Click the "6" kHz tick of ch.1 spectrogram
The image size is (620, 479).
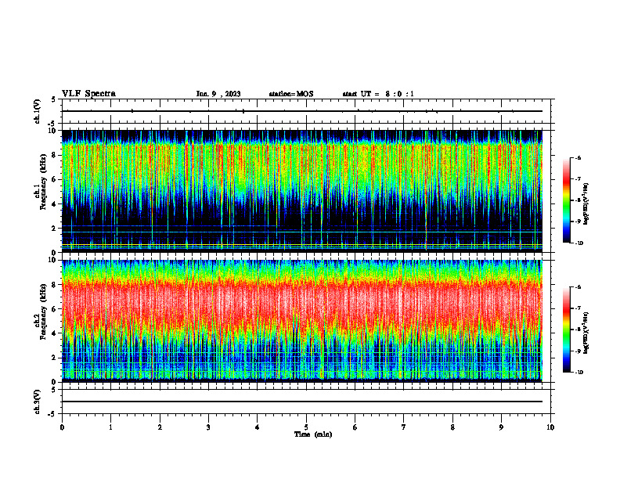pos(55,179)
